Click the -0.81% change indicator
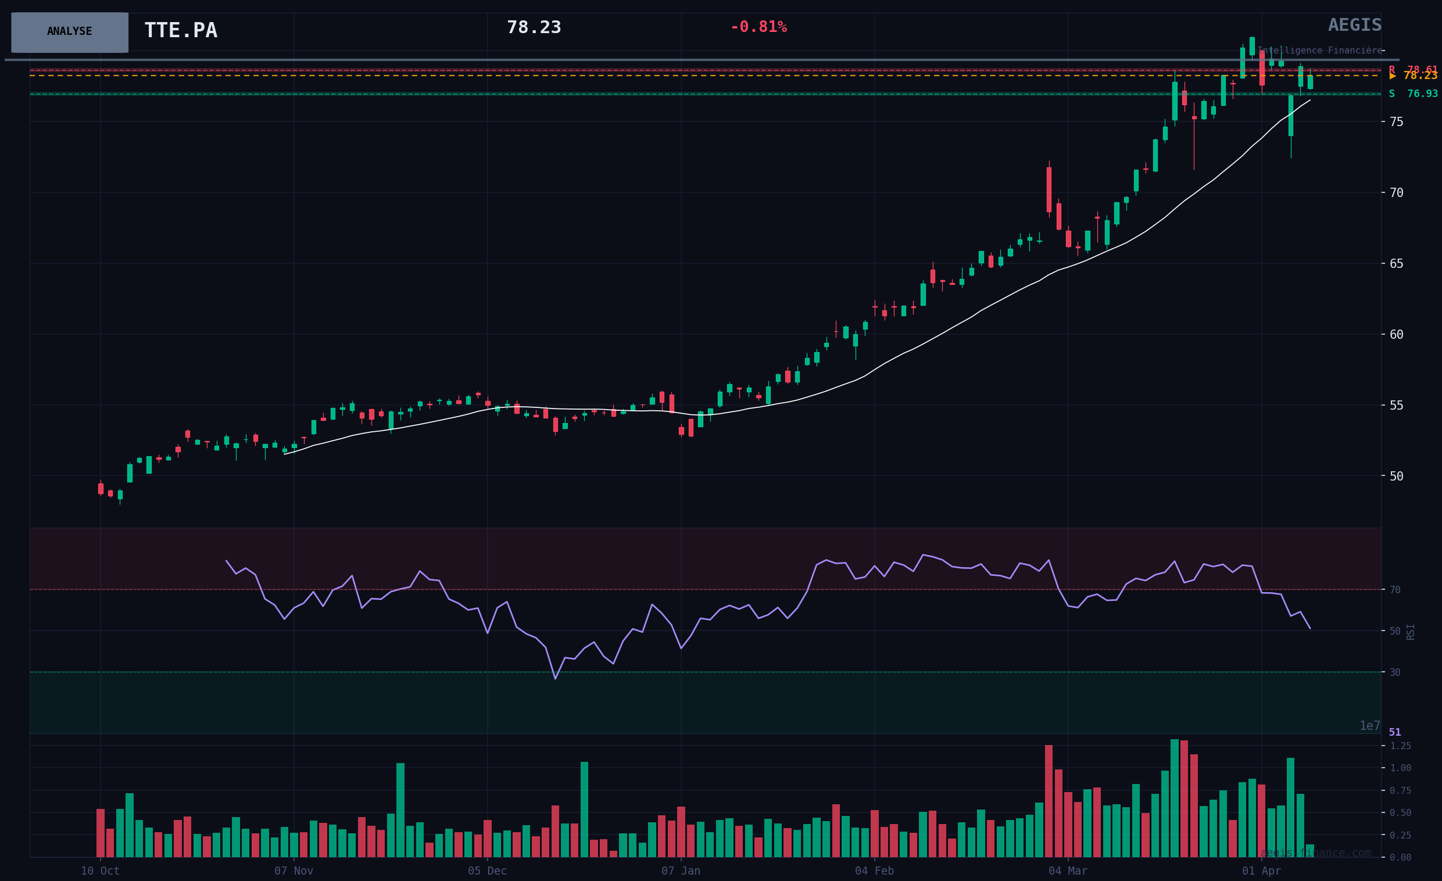This screenshot has height=881, width=1442. click(758, 27)
